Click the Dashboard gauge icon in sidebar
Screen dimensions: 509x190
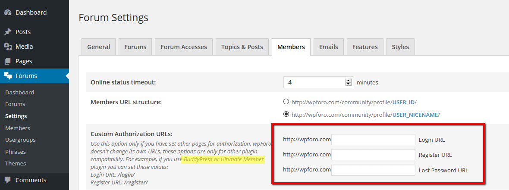tap(8, 12)
